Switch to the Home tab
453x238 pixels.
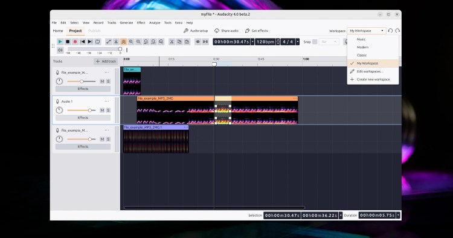coord(58,31)
